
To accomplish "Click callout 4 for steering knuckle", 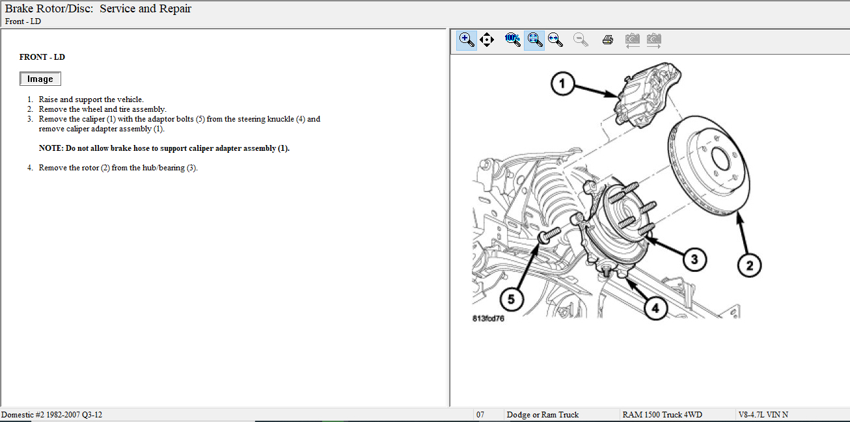I will pos(655,308).
